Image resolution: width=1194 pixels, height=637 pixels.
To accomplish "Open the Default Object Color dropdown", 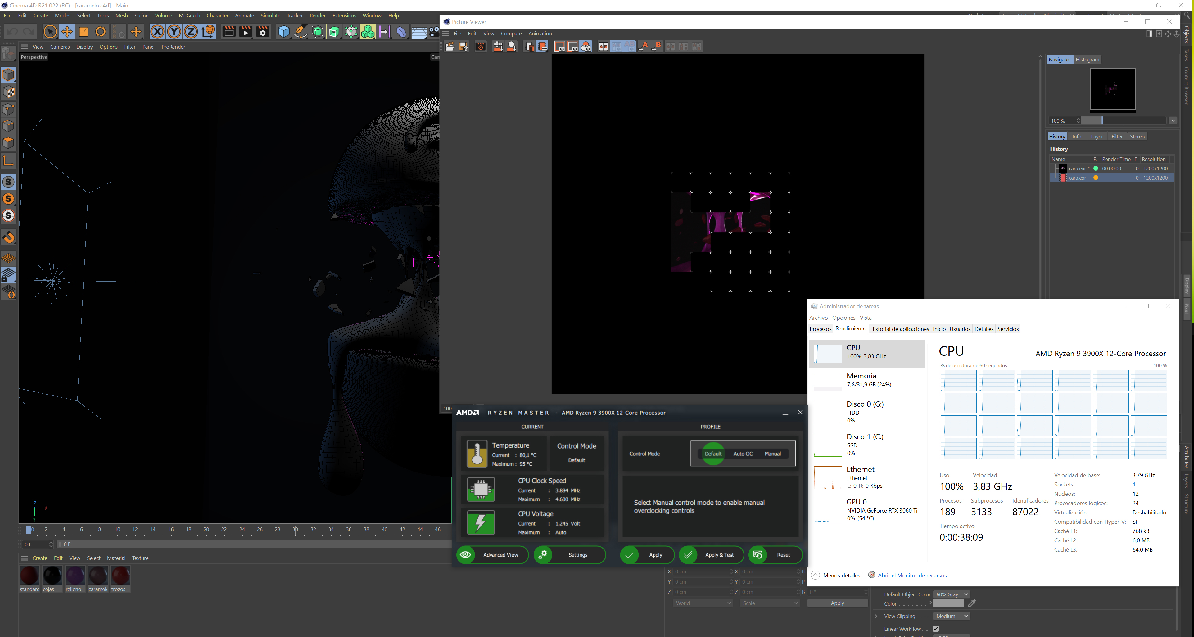I will (951, 594).
